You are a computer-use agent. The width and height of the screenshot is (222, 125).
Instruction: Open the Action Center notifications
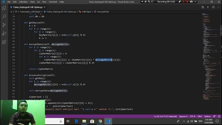click(x=217, y=121)
